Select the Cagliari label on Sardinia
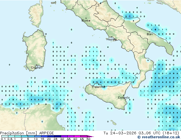 [x=37, y=67]
